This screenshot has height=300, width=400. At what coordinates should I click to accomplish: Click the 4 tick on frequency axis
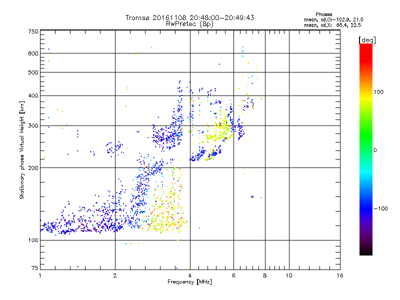click(189, 276)
